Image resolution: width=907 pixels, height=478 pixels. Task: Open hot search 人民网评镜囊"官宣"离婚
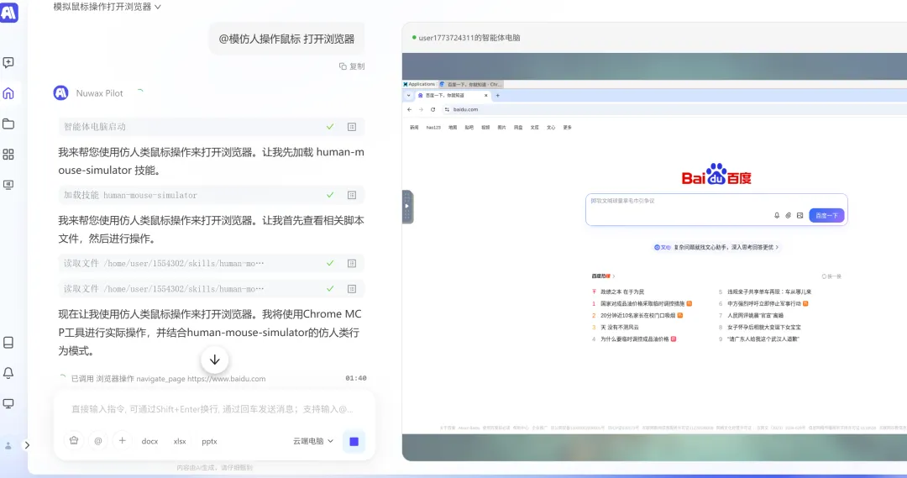[x=756, y=315]
